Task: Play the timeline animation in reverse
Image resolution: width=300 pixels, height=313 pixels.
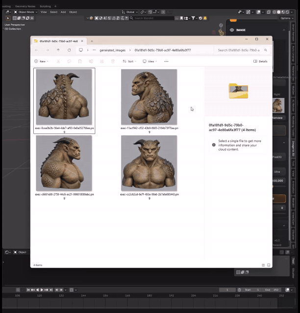Action: point(37,290)
